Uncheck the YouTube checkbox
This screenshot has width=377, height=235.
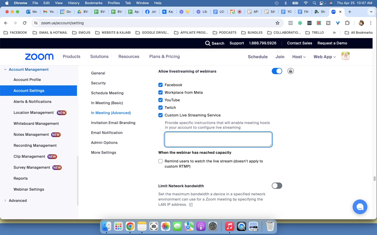(x=160, y=100)
